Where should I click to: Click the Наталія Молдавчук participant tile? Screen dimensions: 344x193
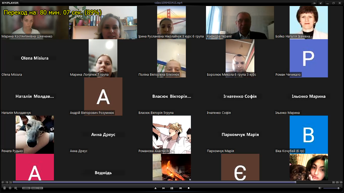tap(35, 96)
